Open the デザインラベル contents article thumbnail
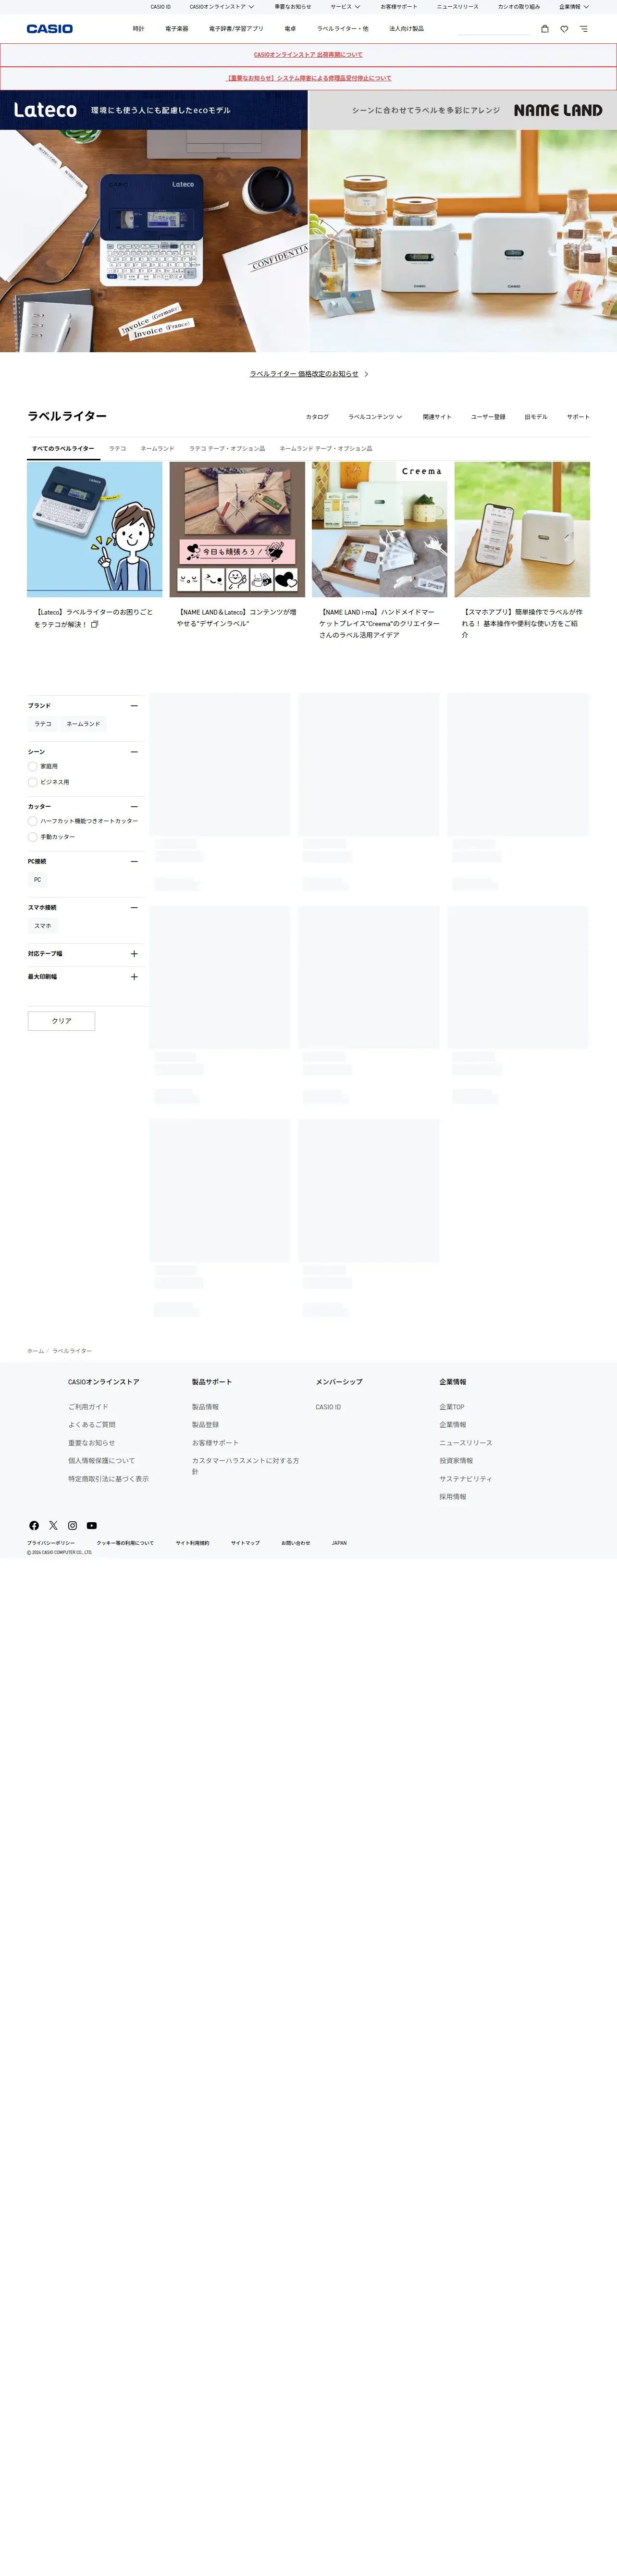This screenshot has width=617, height=2576. 237,529
